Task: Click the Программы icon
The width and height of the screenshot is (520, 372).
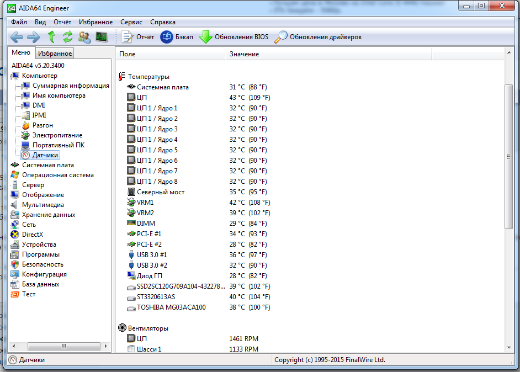Action: coord(15,254)
